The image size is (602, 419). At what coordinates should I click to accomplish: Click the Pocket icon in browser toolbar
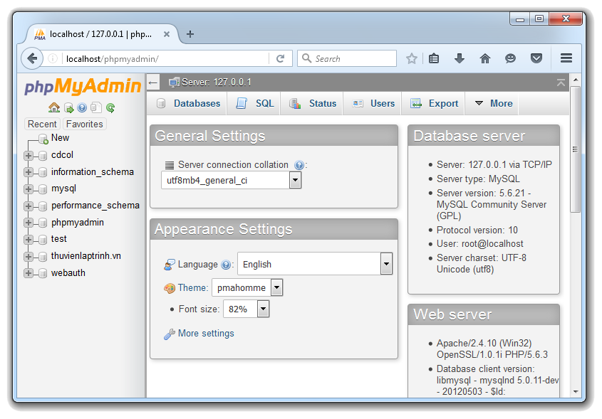[x=536, y=59]
